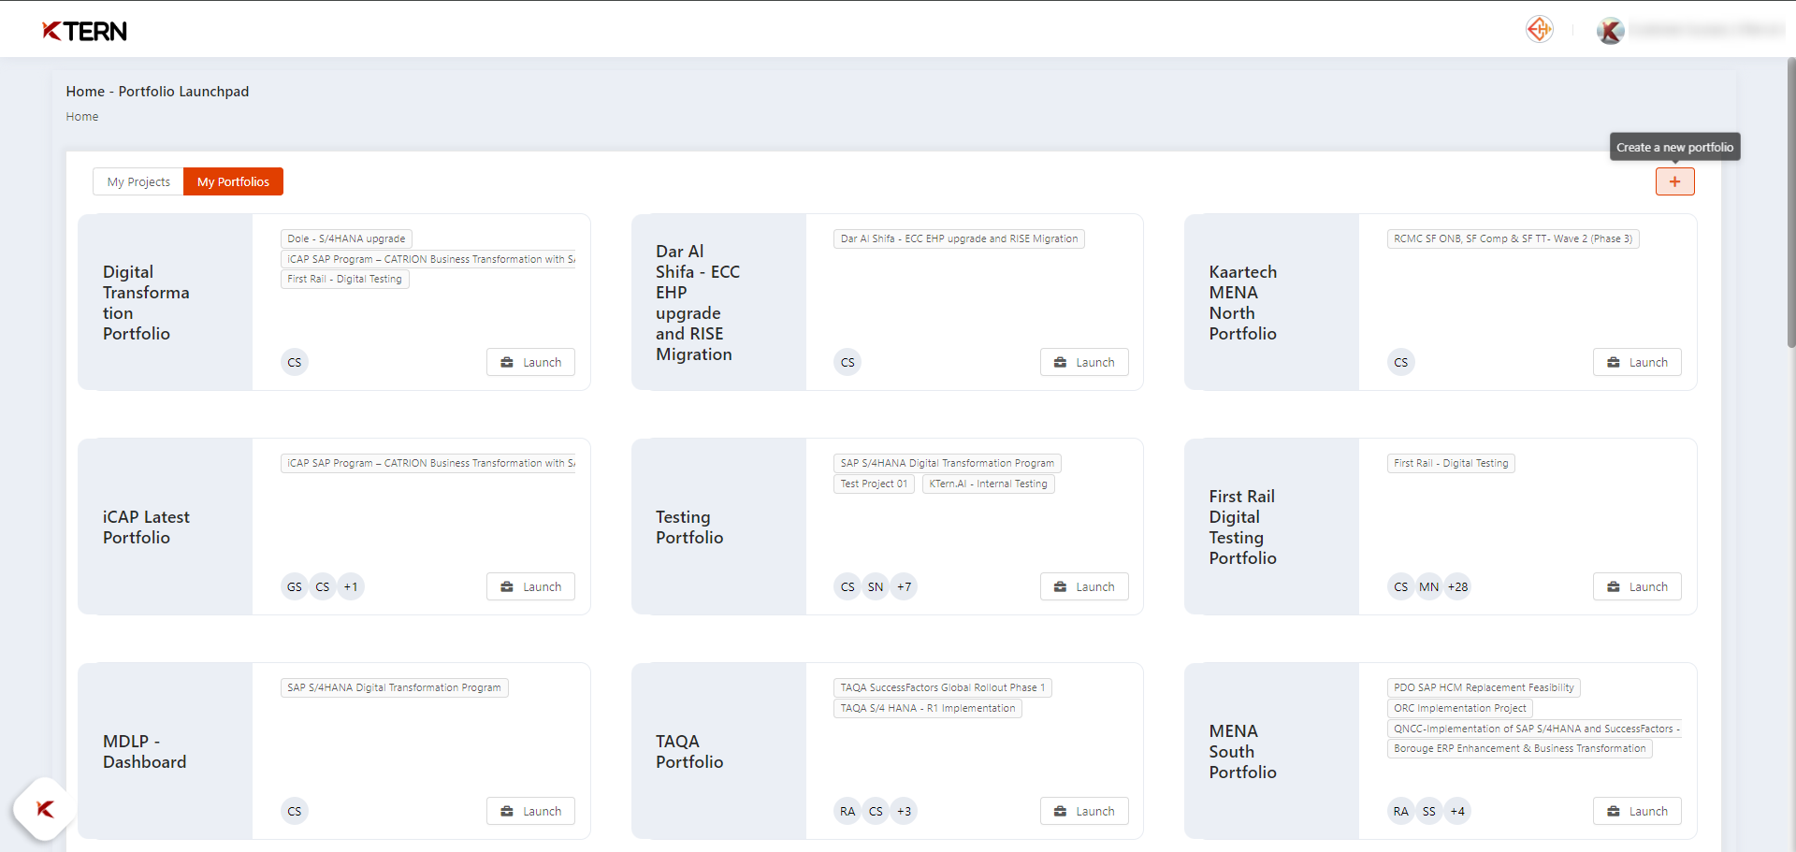The width and height of the screenshot is (1796, 852).
Task: Click TAQA SuccessFactors Global Rollout tag
Action: 942,687
